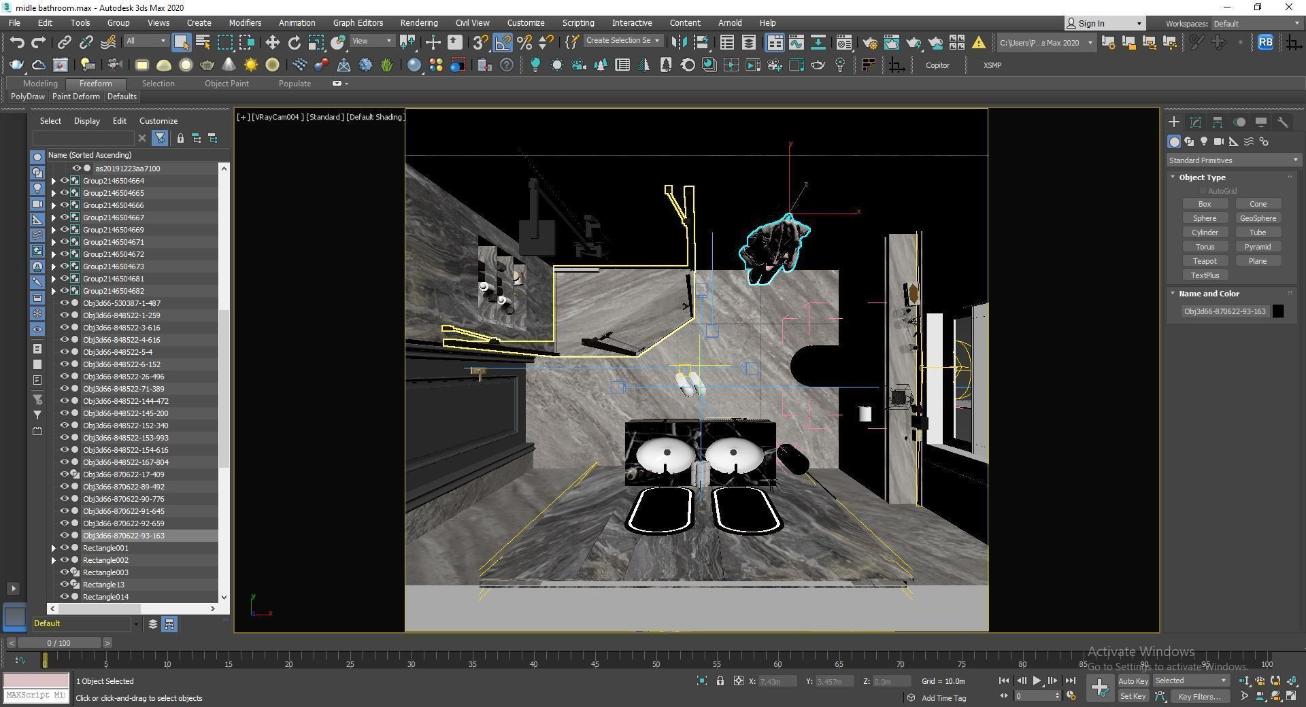The width and height of the screenshot is (1306, 707).
Task: Open the Standard Primitives dropdown
Action: tap(1233, 160)
